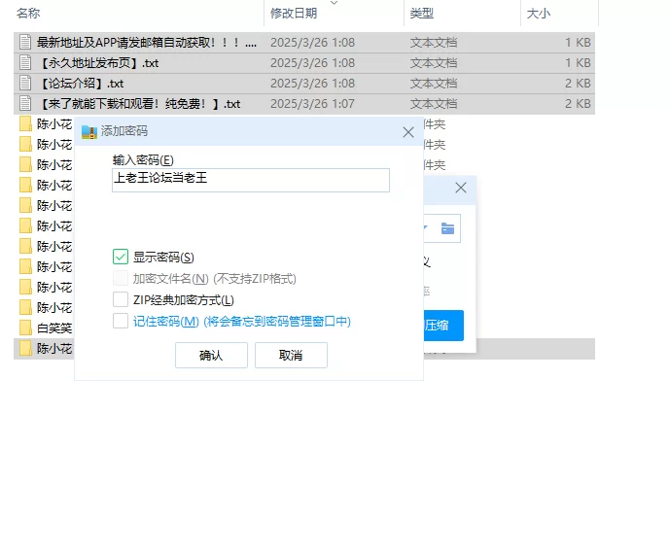This screenshot has height=552, width=670.
Task: Sort by the 名称 column header
Action: pos(28,14)
